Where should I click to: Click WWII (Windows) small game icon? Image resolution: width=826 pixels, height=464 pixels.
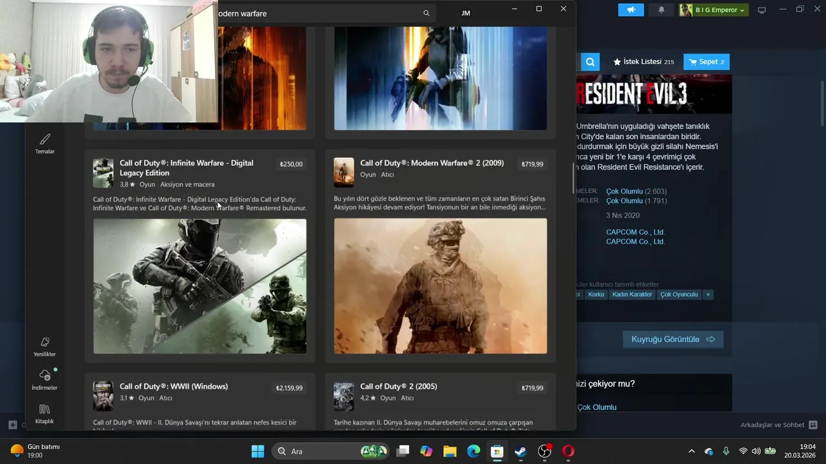pyautogui.click(x=103, y=396)
